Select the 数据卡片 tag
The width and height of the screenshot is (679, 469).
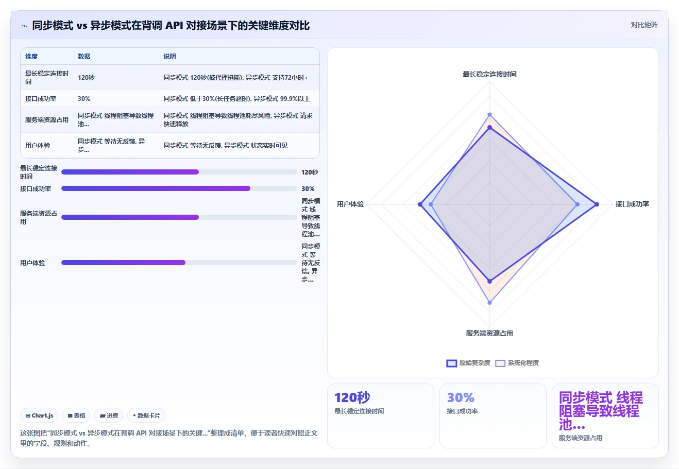click(x=146, y=415)
